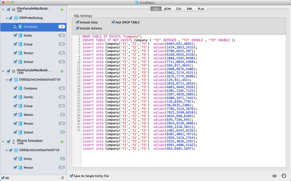This screenshot has width=291, height=181.
Task: Select Person entity under OSXProbeDubug
Action: pos(33,53)
